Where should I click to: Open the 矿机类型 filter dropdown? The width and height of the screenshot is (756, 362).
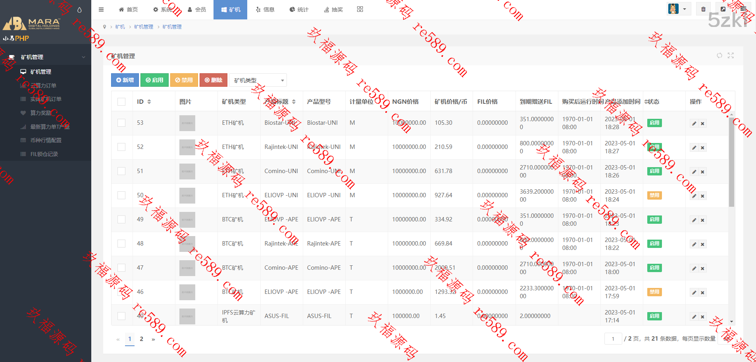click(258, 80)
